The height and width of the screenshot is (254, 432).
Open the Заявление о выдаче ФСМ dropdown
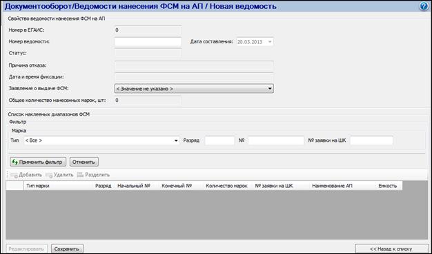(x=194, y=89)
